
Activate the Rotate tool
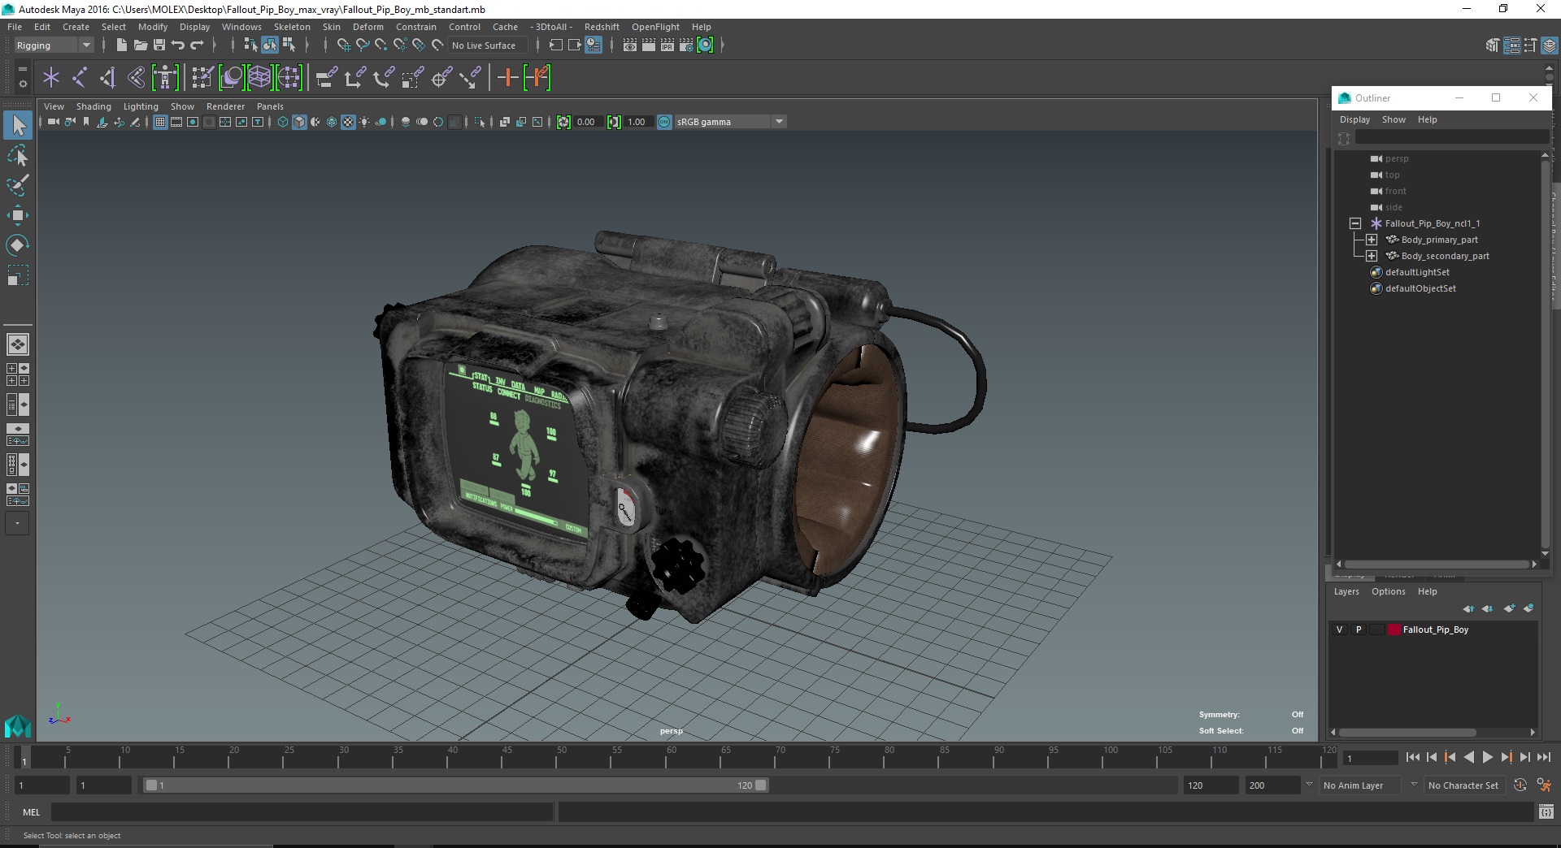click(x=18, y=245)
